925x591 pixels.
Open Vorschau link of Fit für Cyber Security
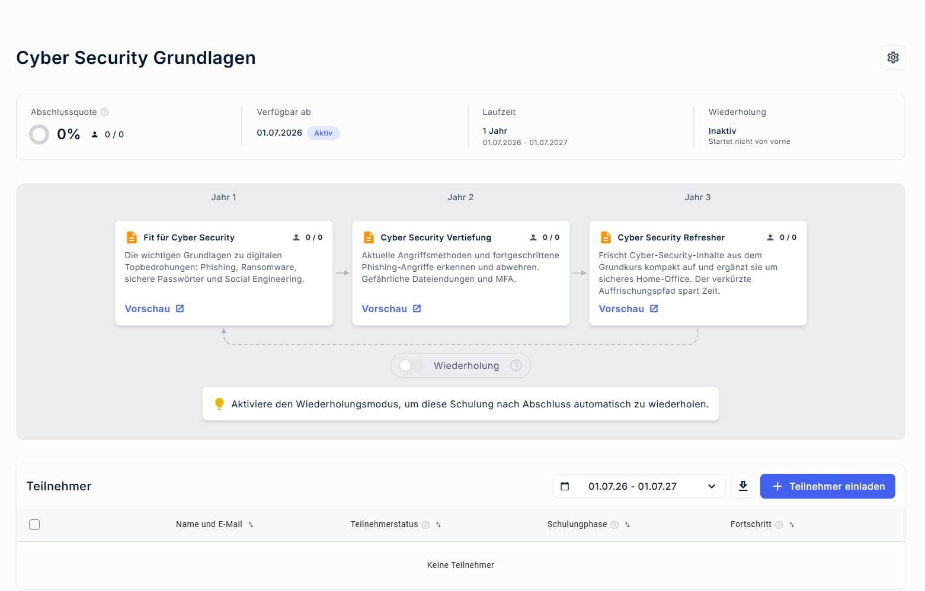[x=155, y=309]
